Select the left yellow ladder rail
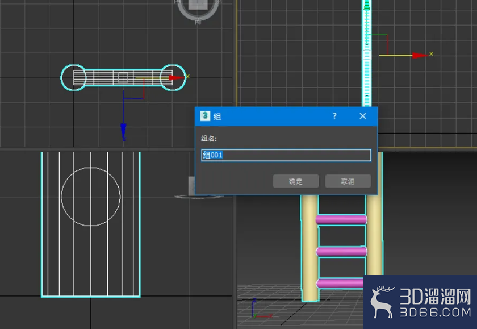 coord(309,248)
